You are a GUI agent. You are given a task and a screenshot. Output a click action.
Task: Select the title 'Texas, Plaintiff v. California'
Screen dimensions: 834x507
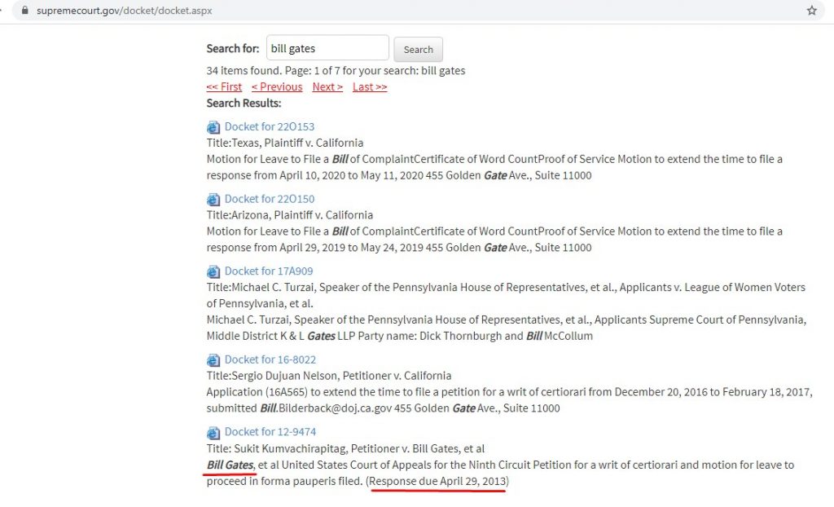[x=297, y=143]
